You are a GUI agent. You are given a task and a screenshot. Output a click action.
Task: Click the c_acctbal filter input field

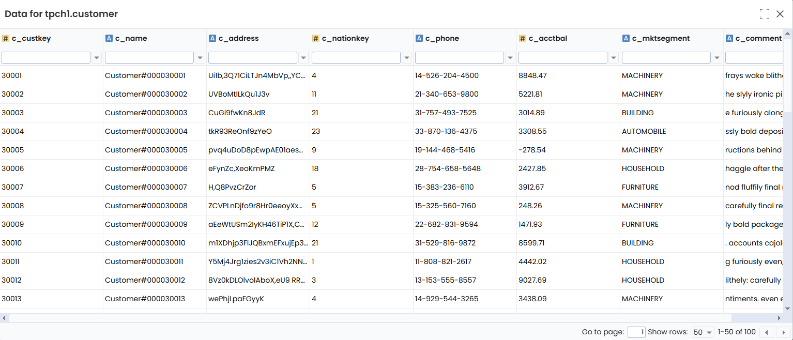[x=563, y=58]
